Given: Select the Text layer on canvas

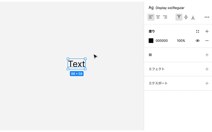Looking at the screenshot, I should click(x=77, y=64).
